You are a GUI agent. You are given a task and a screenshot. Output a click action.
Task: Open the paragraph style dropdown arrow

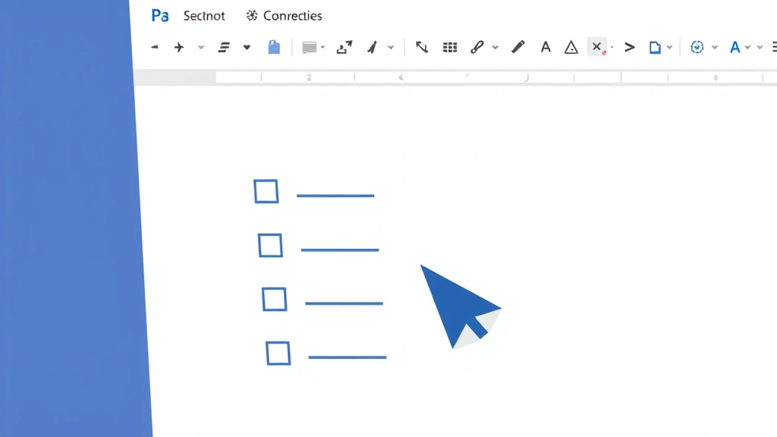[x=247, y=46]
